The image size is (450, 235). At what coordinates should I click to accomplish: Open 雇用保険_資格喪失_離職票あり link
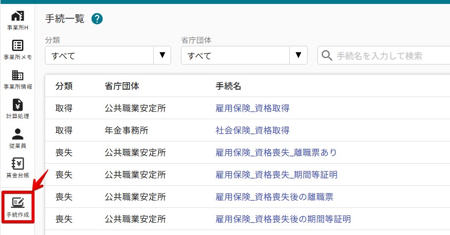click(x=276, y=152)
